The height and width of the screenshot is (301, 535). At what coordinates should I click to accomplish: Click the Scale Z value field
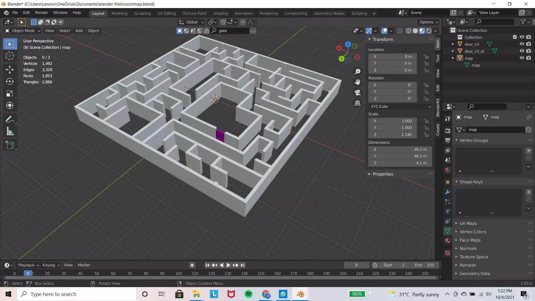pyautogui.click(x=392, y=135)
